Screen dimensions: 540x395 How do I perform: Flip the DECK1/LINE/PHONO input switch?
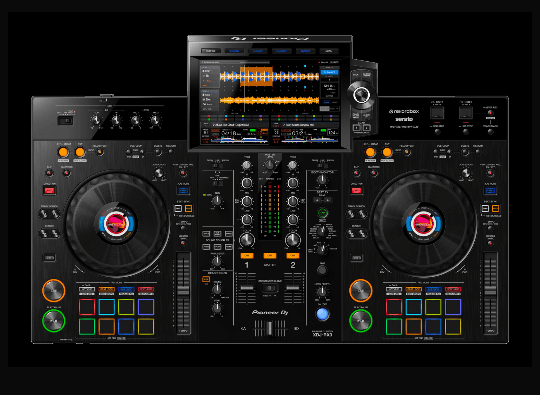coord(217,165)
